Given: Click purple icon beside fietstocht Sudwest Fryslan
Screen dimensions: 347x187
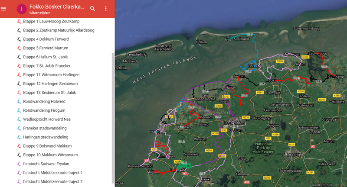Looking at the screenshot, I should (x=19, y=164).
